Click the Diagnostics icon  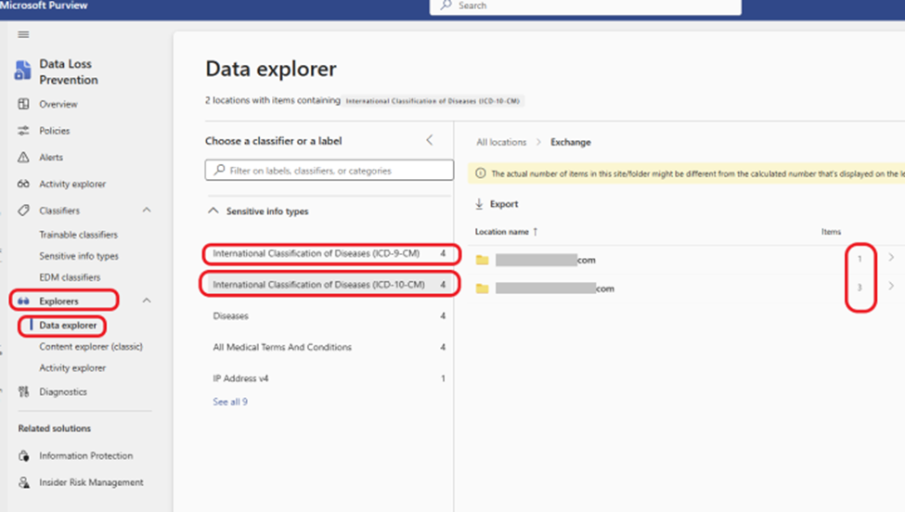point(23,391)
